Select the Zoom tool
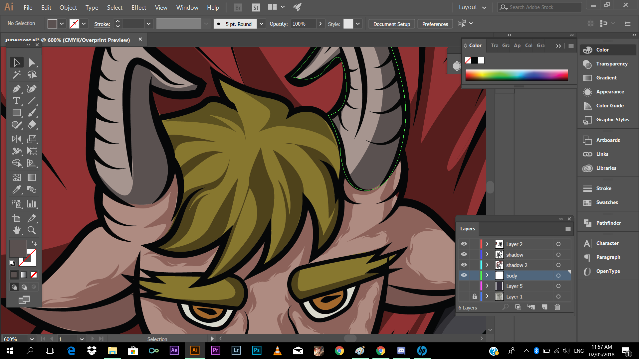Viewport: 639px width, 359px height. (32, 230)
